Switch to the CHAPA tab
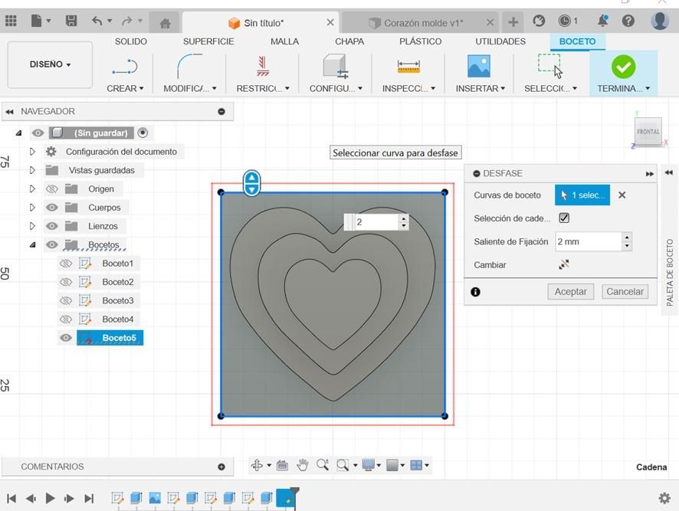Image resolution: width=679 pixels, height=511 pixels. coord(349,41)
